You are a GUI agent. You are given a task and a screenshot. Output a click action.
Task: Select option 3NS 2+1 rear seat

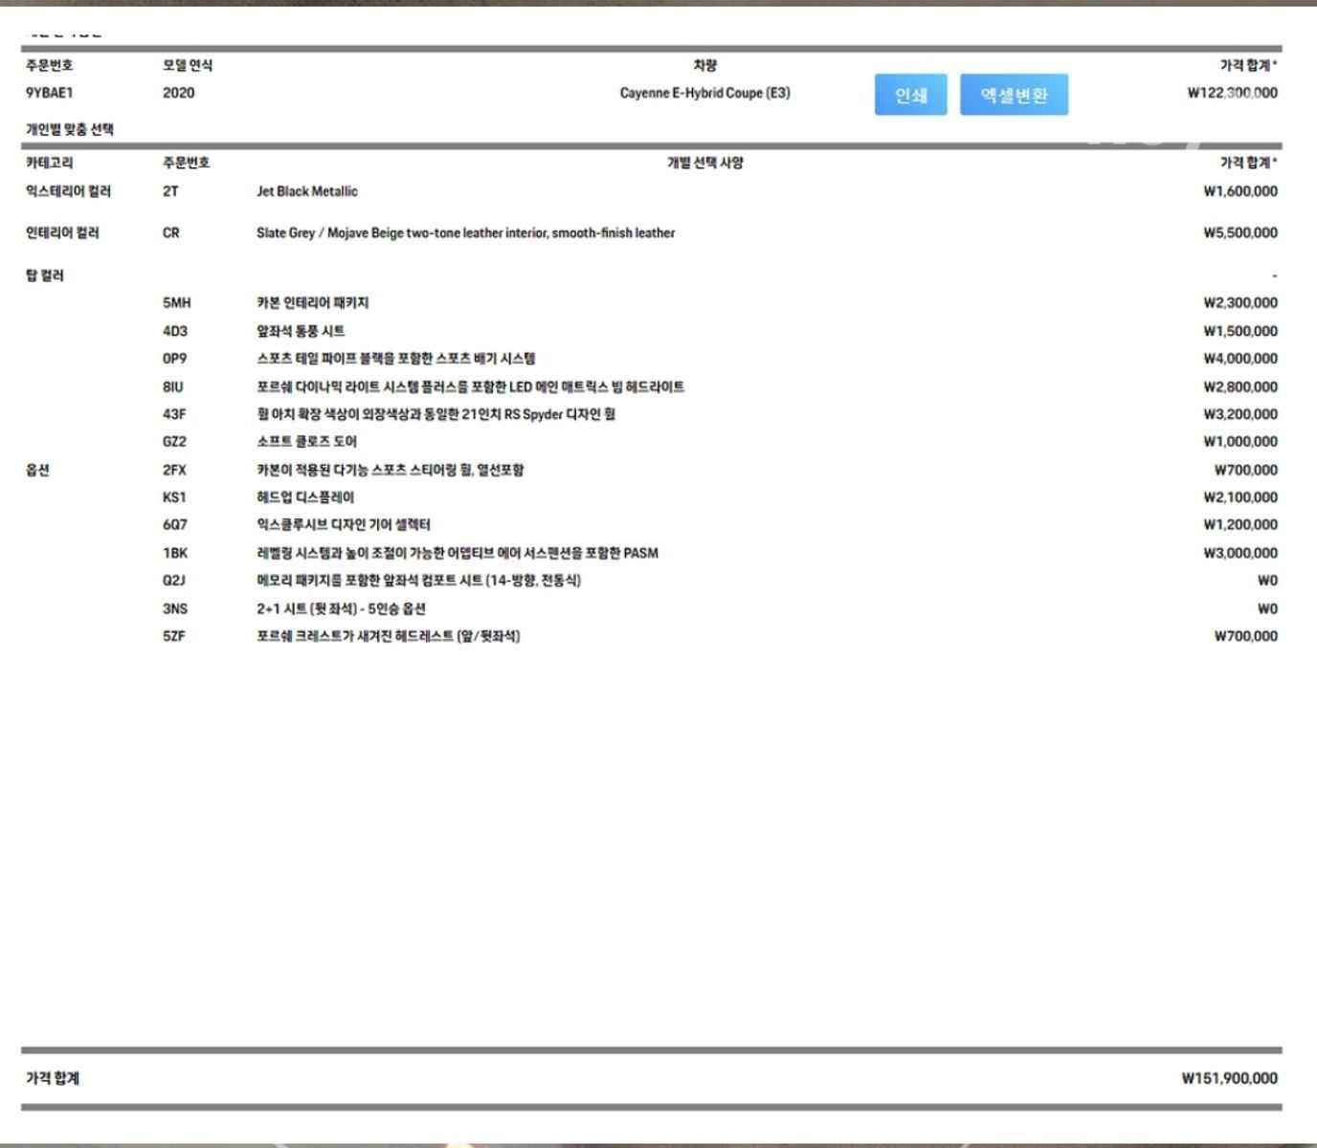pos(720,608)
